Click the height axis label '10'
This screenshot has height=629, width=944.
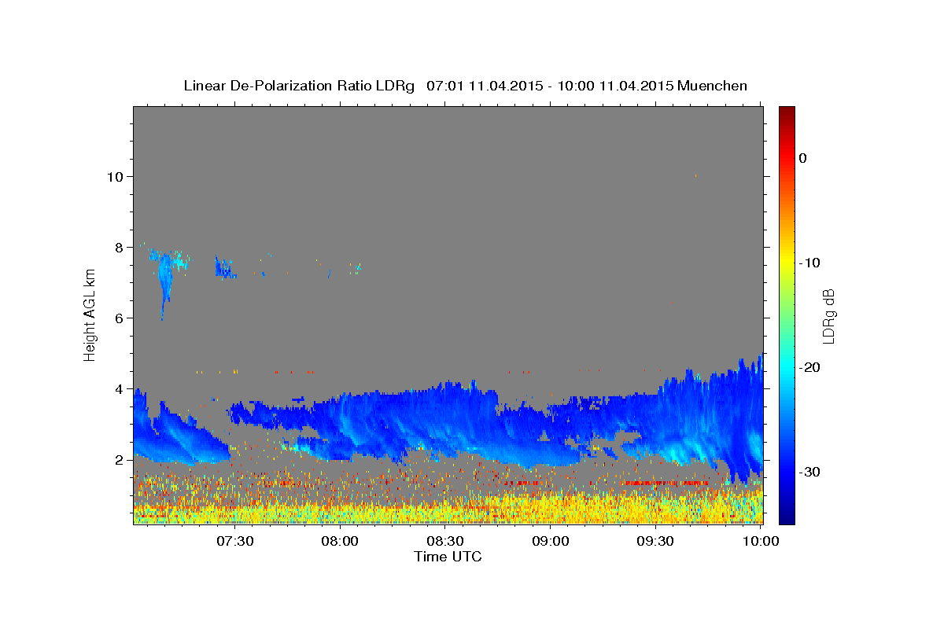click(115, 176)
